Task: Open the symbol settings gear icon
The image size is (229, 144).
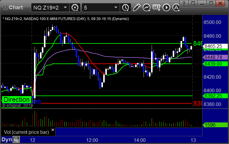Action: pyautogui.click(x=75, y=7)
